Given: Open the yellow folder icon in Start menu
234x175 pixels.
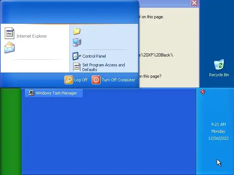Looking at the screenshot, I should 77,31.
